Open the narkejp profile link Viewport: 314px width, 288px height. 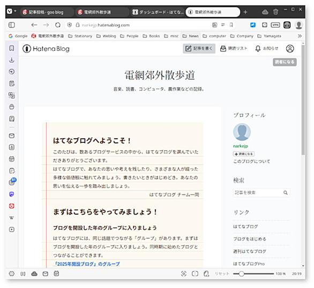click(241, 146)
